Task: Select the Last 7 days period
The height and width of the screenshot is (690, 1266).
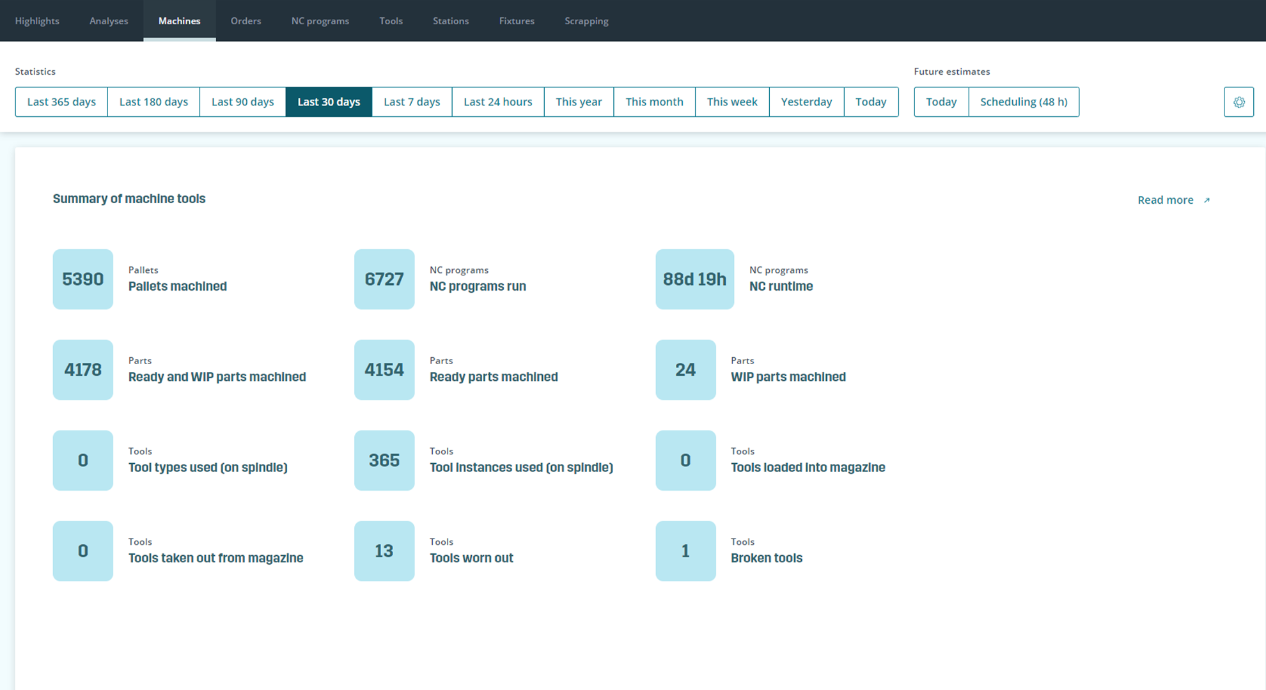Action: pos(412,102)
